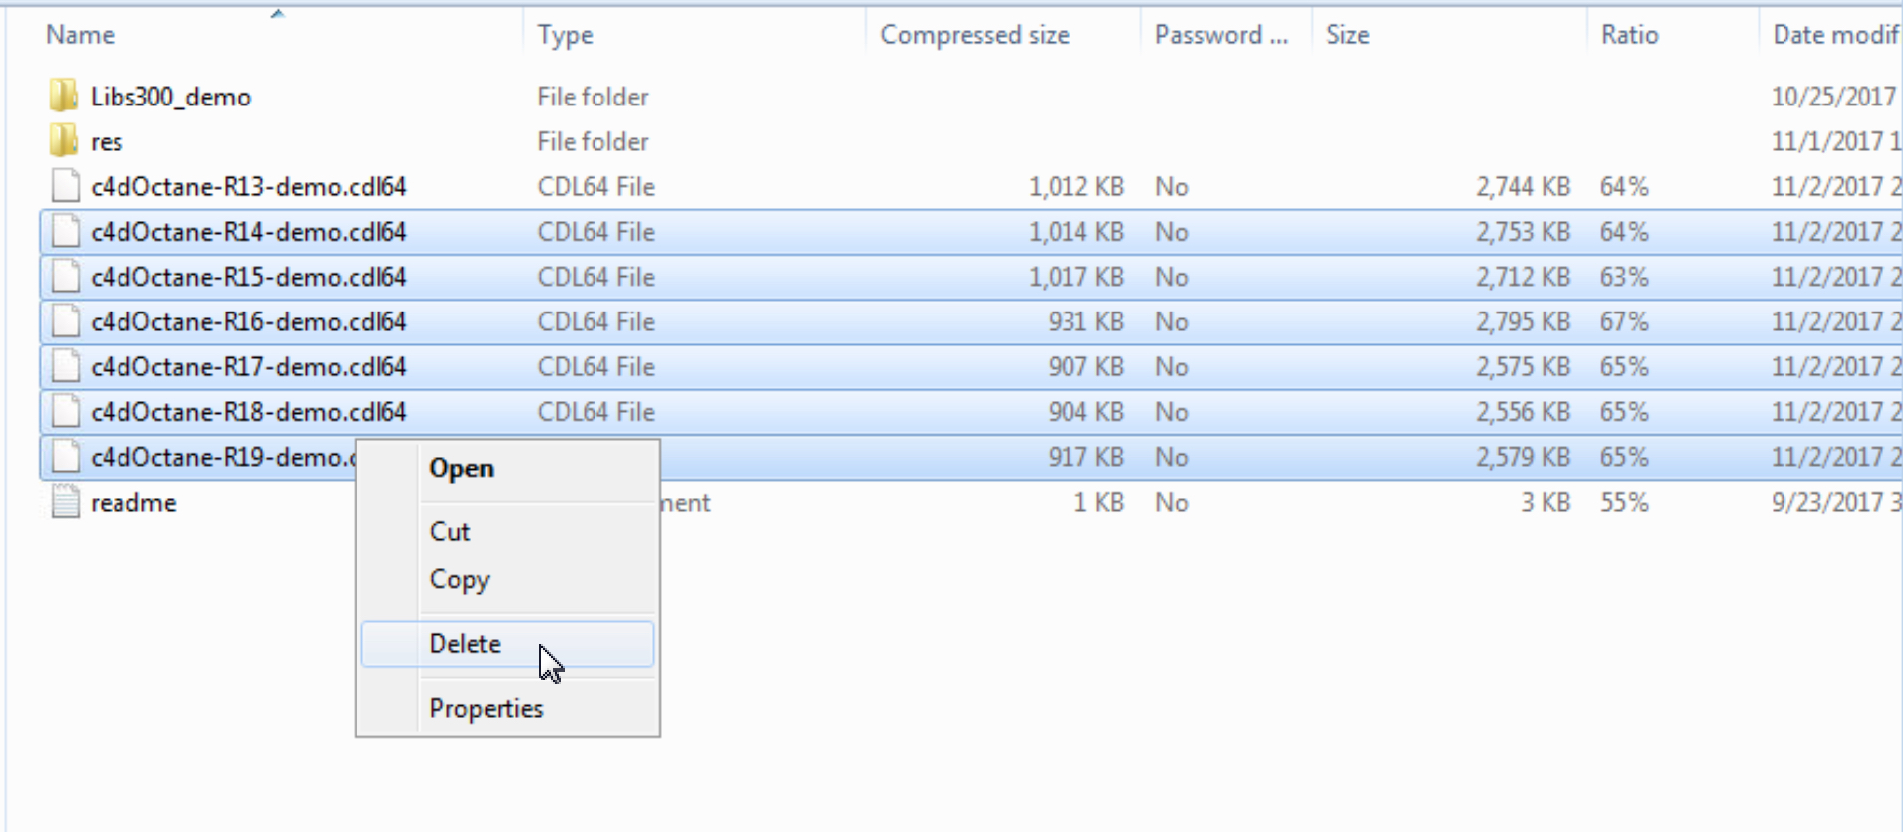Viewport: 1903px width, 832px height.
Task: Choose Open in the context menu
Action: click(x=461, y=468)
